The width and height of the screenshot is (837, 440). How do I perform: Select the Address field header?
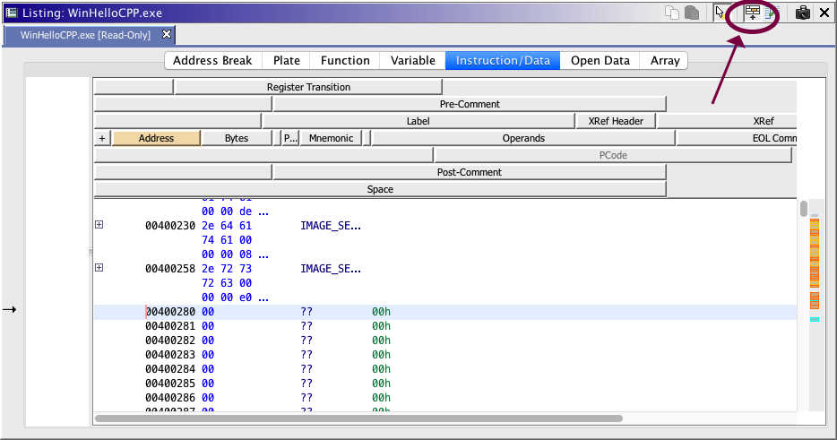(x=157, y=138)
